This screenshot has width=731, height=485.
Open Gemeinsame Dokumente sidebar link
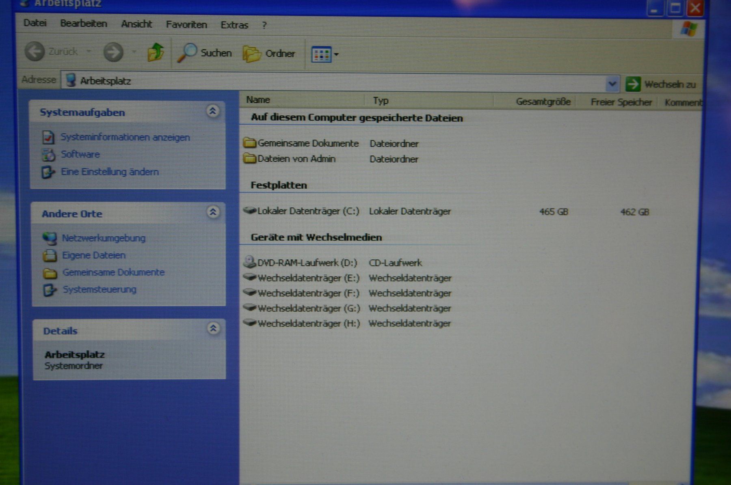114,272
